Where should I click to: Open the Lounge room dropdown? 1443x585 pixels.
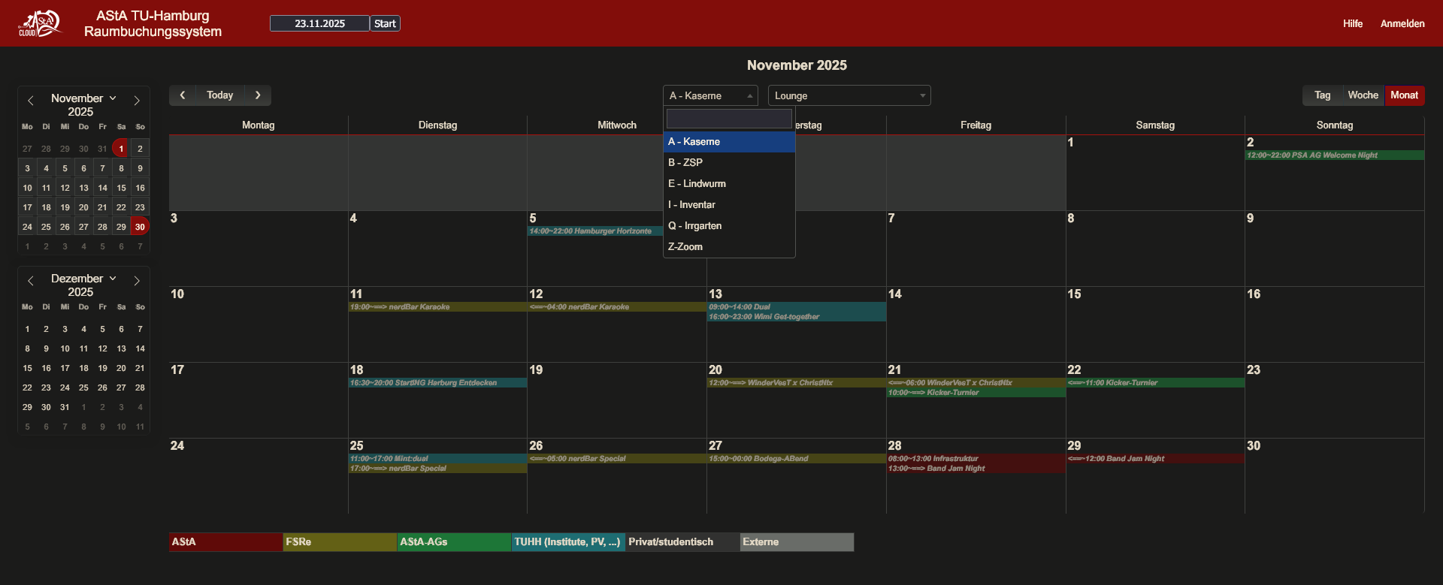point(849,96)
